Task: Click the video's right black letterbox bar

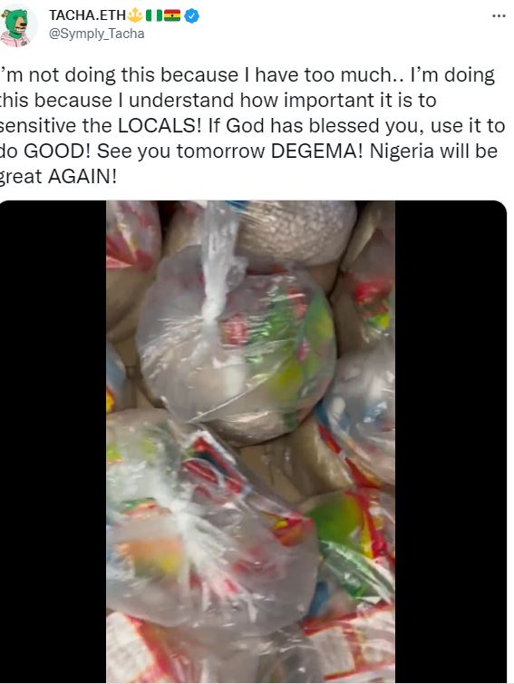Action: (451, 442)
